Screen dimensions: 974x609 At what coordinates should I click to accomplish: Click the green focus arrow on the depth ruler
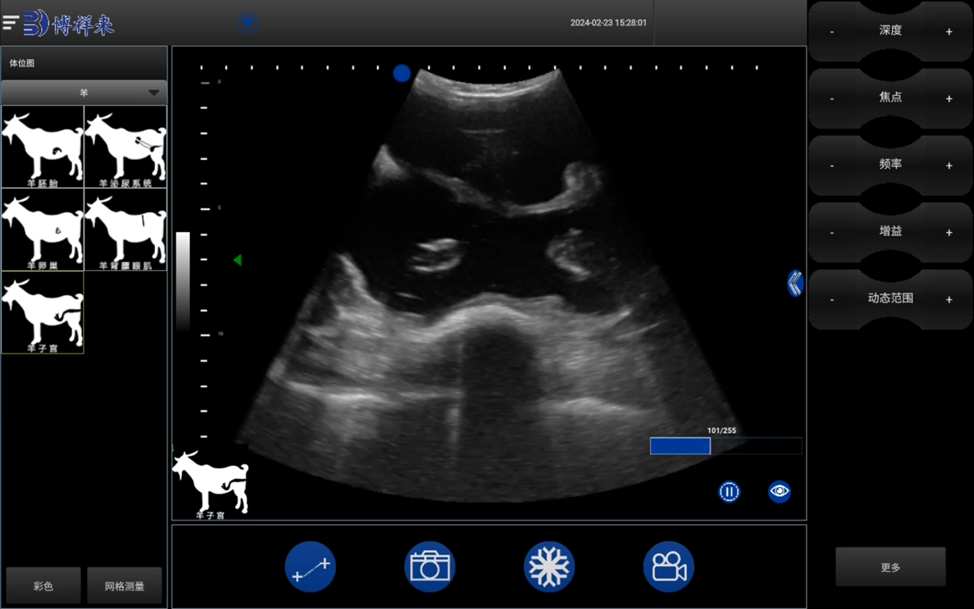coord(237,260)
